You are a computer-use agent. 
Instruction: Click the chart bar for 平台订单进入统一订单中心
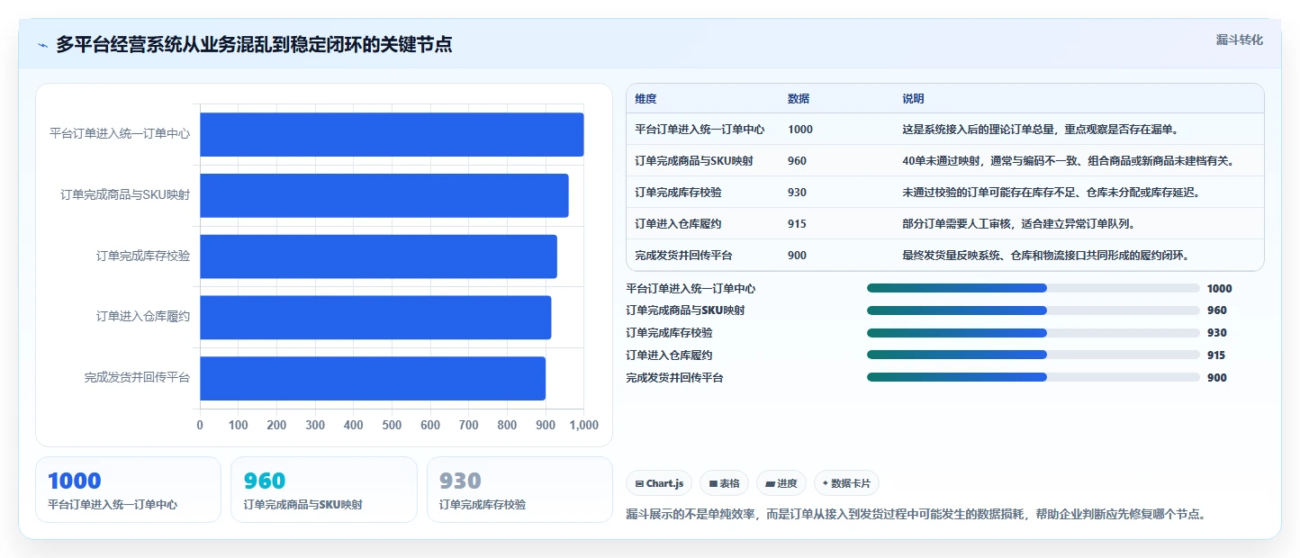[392, 134]
